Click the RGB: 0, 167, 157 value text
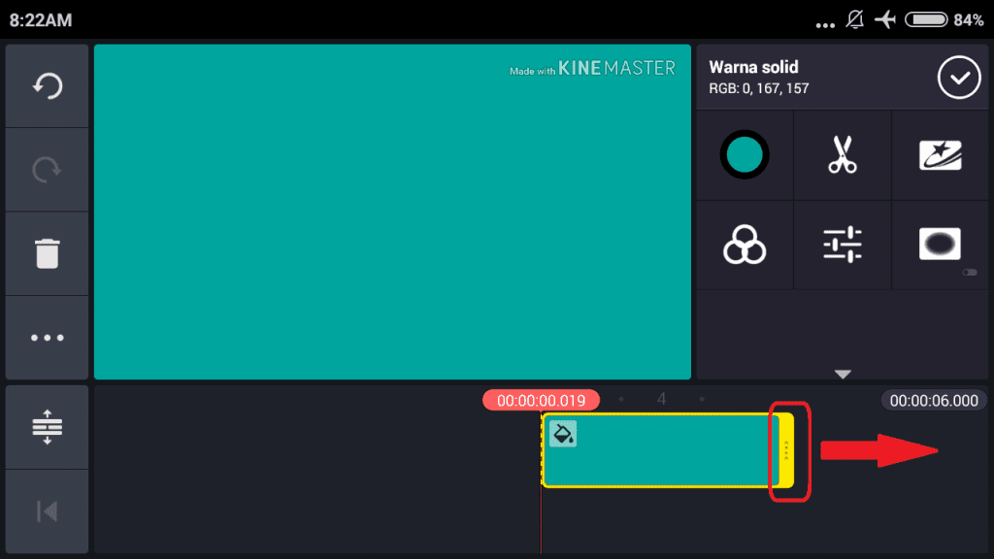 coord(759,88)
